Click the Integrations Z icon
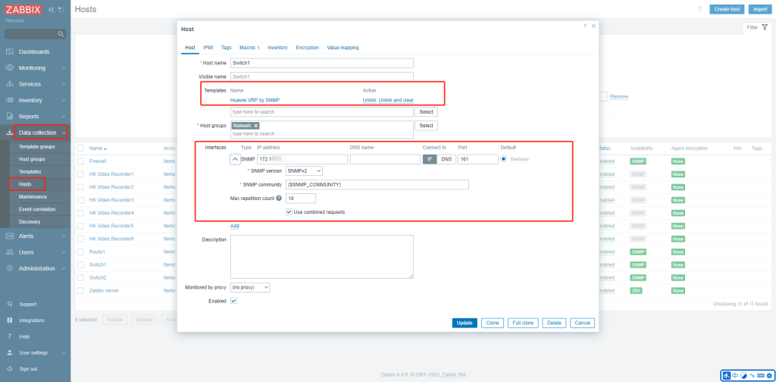 (9, 321)
